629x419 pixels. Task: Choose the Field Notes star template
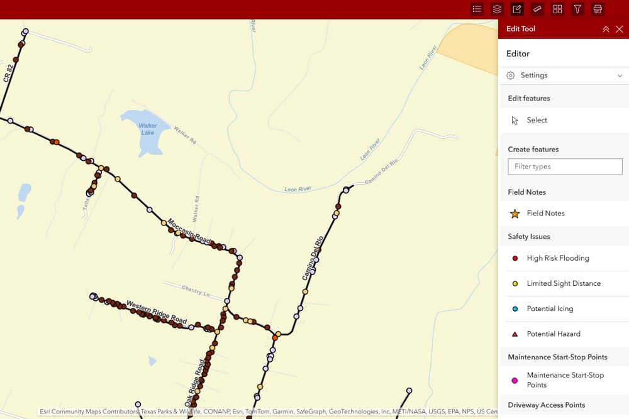click(545, 214)
